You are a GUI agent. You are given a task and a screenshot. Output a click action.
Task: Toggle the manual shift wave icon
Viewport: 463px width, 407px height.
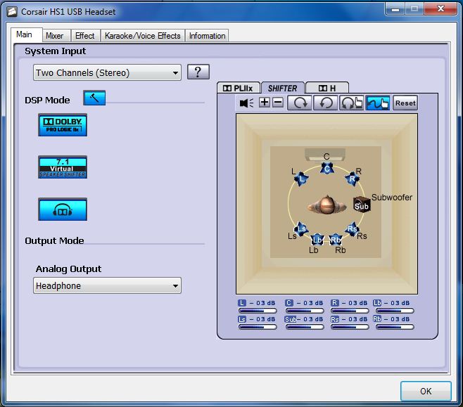378,103
